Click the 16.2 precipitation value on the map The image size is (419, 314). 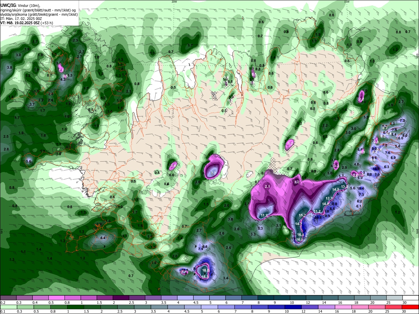(302, 216)
